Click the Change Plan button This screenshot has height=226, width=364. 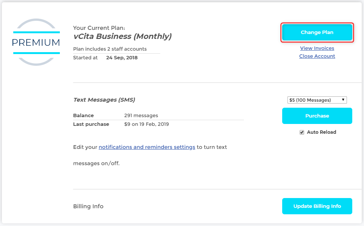point(317,33)
